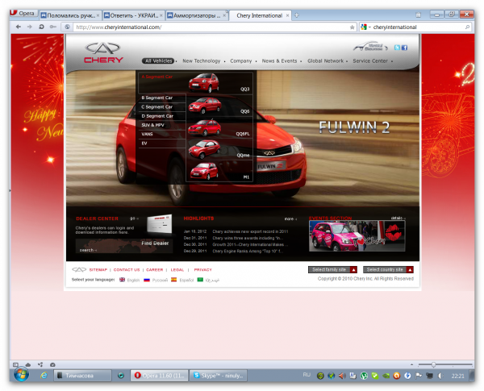Open the News & Events menu
The width and height of the screenshot is (484, 391).
click(279, 60)
